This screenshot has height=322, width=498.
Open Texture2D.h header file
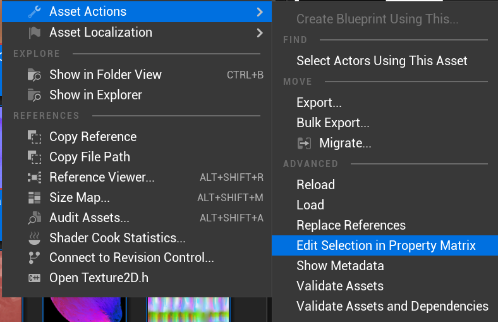[99, 278]
